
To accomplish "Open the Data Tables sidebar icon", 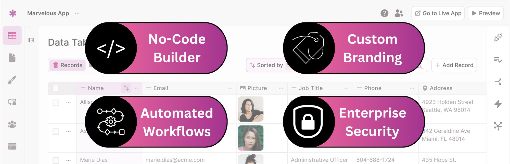I will coord(12,35).
